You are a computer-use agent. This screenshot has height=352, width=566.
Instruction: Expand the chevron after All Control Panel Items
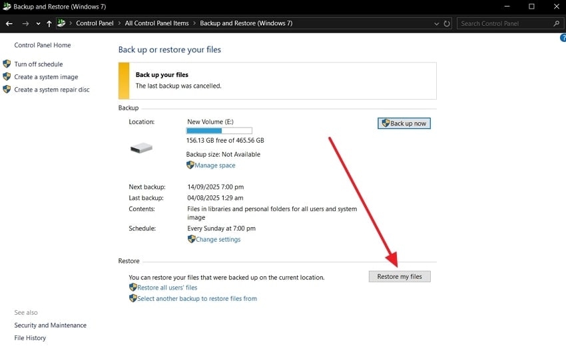194,23
